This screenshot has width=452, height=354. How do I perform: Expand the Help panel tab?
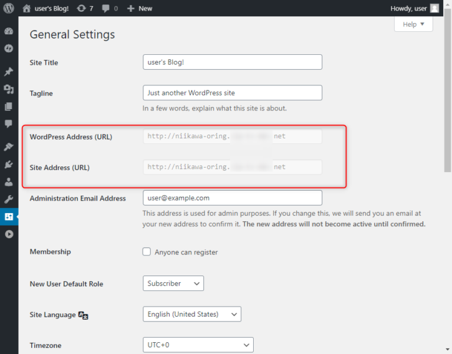pyautogui.click(x=413, y=24)
